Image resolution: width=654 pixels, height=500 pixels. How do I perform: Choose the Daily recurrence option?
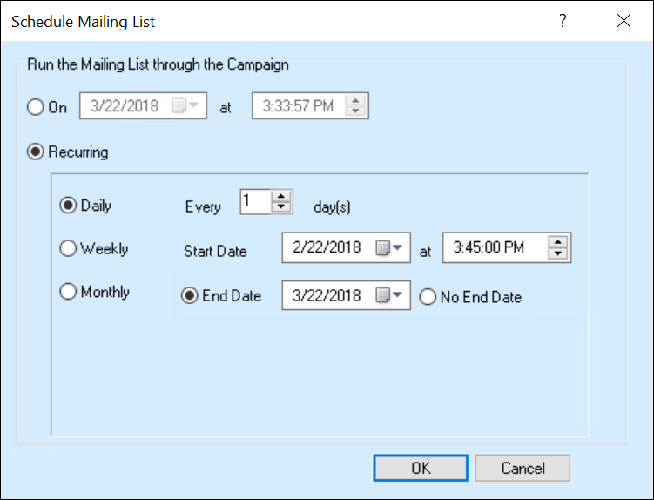point(68,206)
